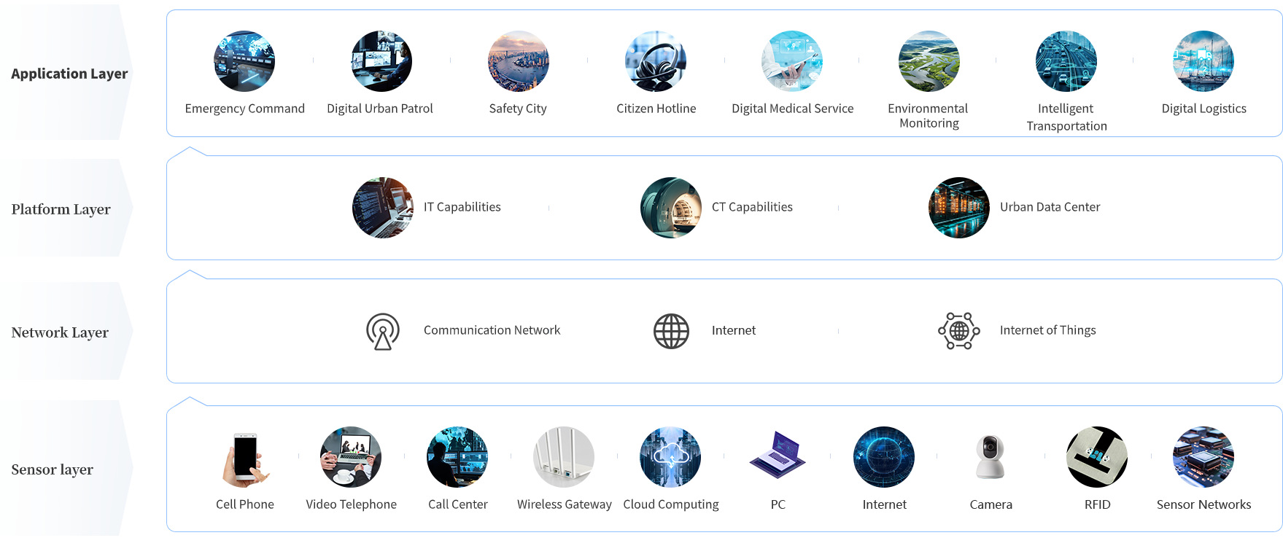Click the Internet of Things icon
This screenshot has height=554, width=1283.
pos(958,331)
